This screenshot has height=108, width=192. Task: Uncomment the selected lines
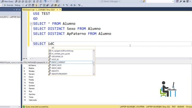click(x=67, y=5)
